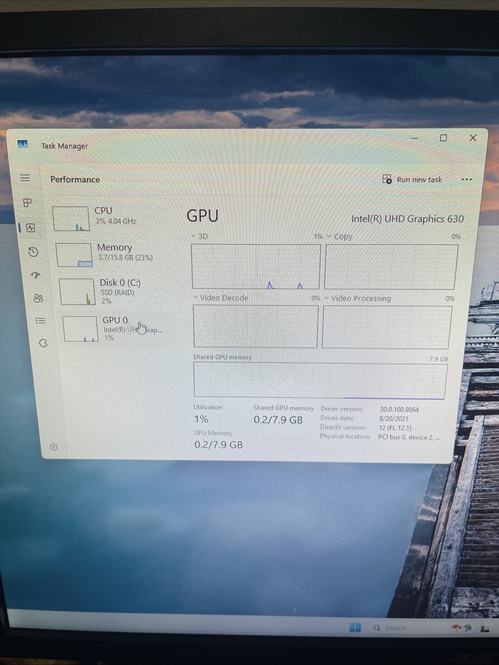The height and width of the screenshot is (665, 499).
Task: Click the Video Processing usage graph
Action: pyautogui.click(x=387, y=327)
